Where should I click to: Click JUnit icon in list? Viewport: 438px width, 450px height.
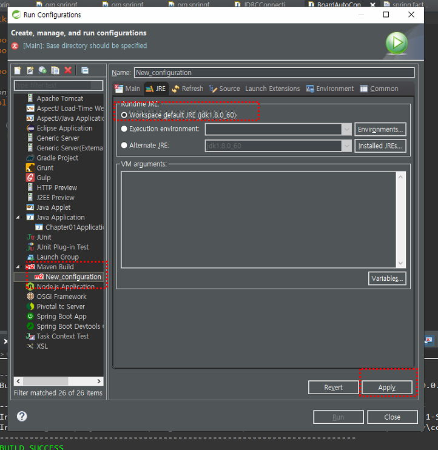click(30, 237)
